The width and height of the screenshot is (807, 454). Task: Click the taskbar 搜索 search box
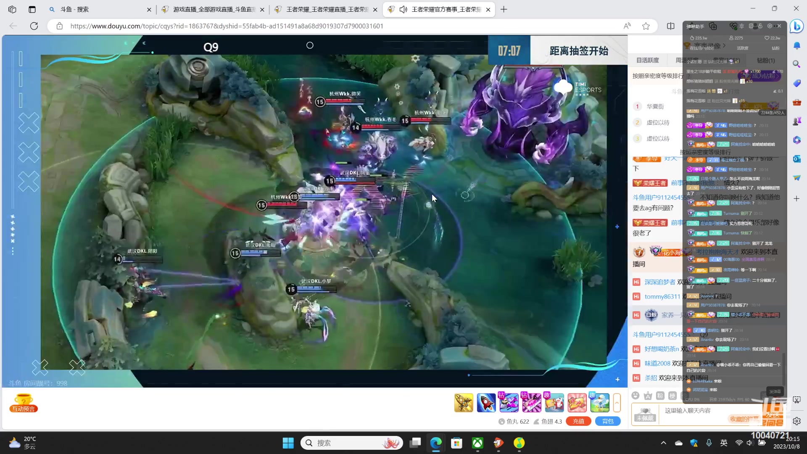click(x=352, y=443)
